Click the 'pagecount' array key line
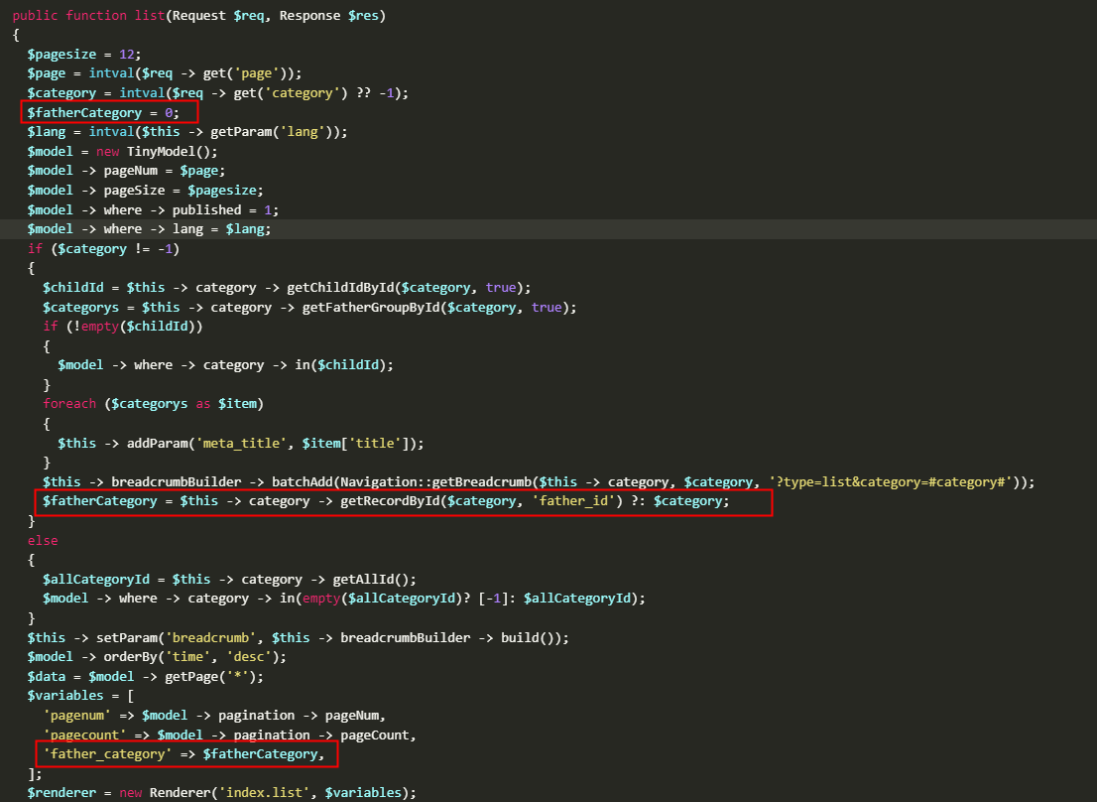Viewport: 1097px width, 802px height. (x=229, y=735)
